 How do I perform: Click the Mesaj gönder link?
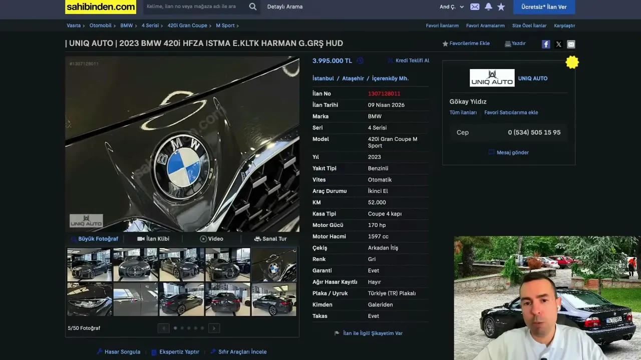513,152
